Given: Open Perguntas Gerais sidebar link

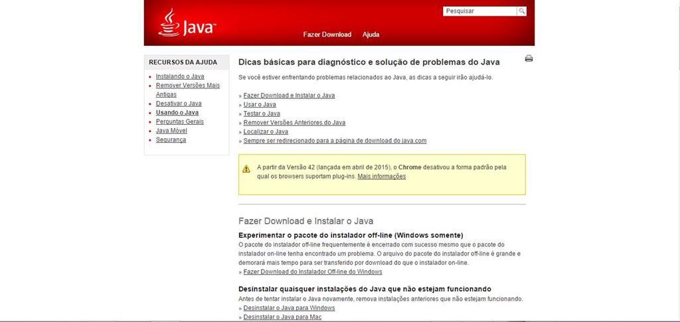Looking at the screenshot, I should 179,121.
